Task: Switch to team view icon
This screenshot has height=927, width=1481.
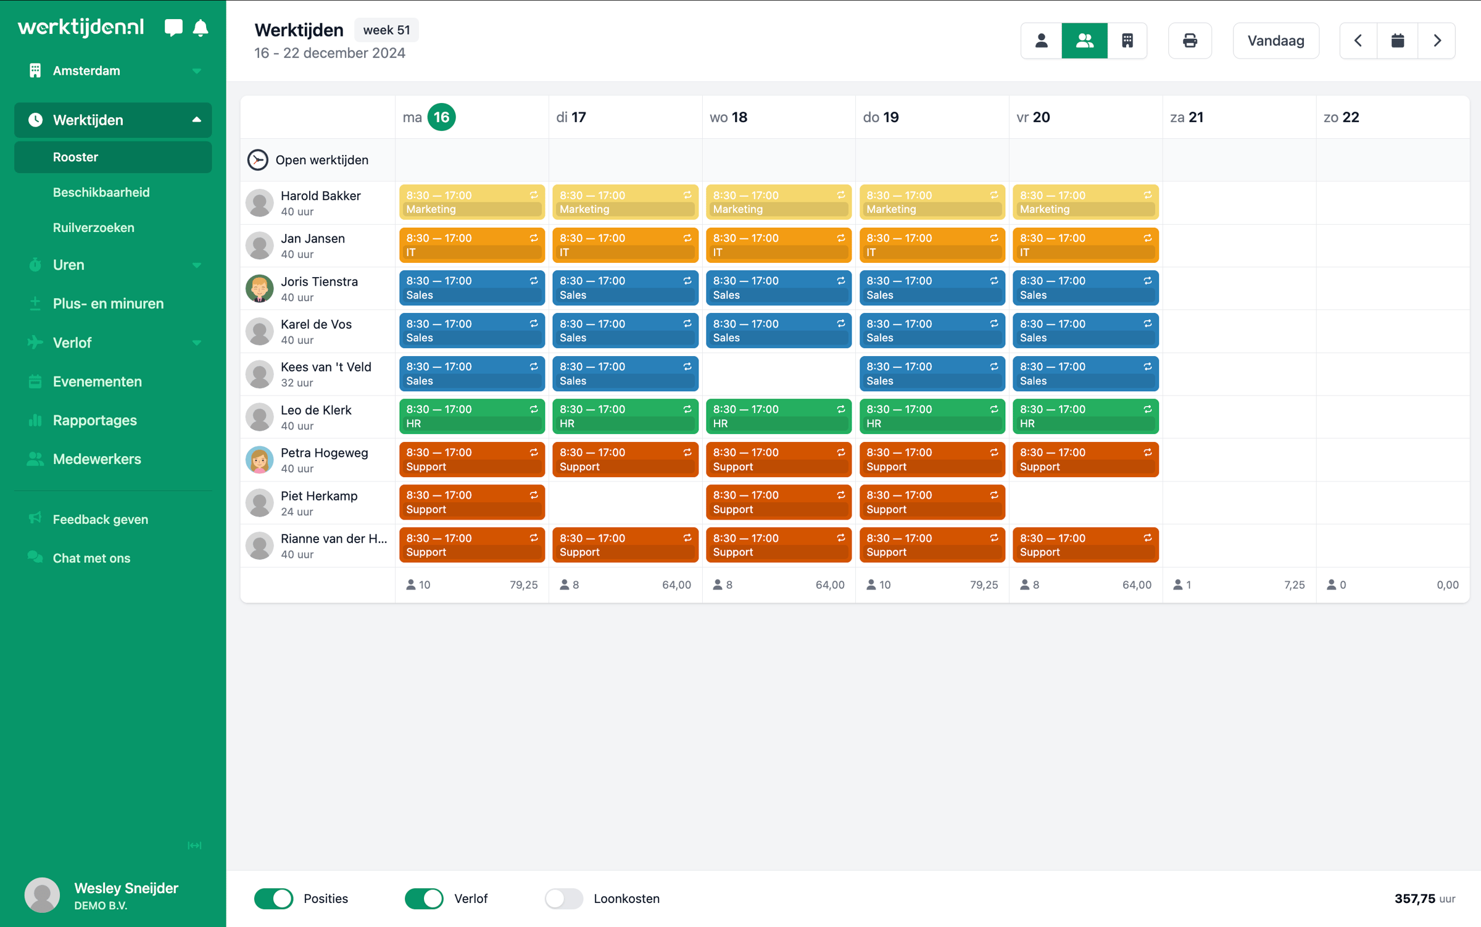Action: click(1084, 41)
